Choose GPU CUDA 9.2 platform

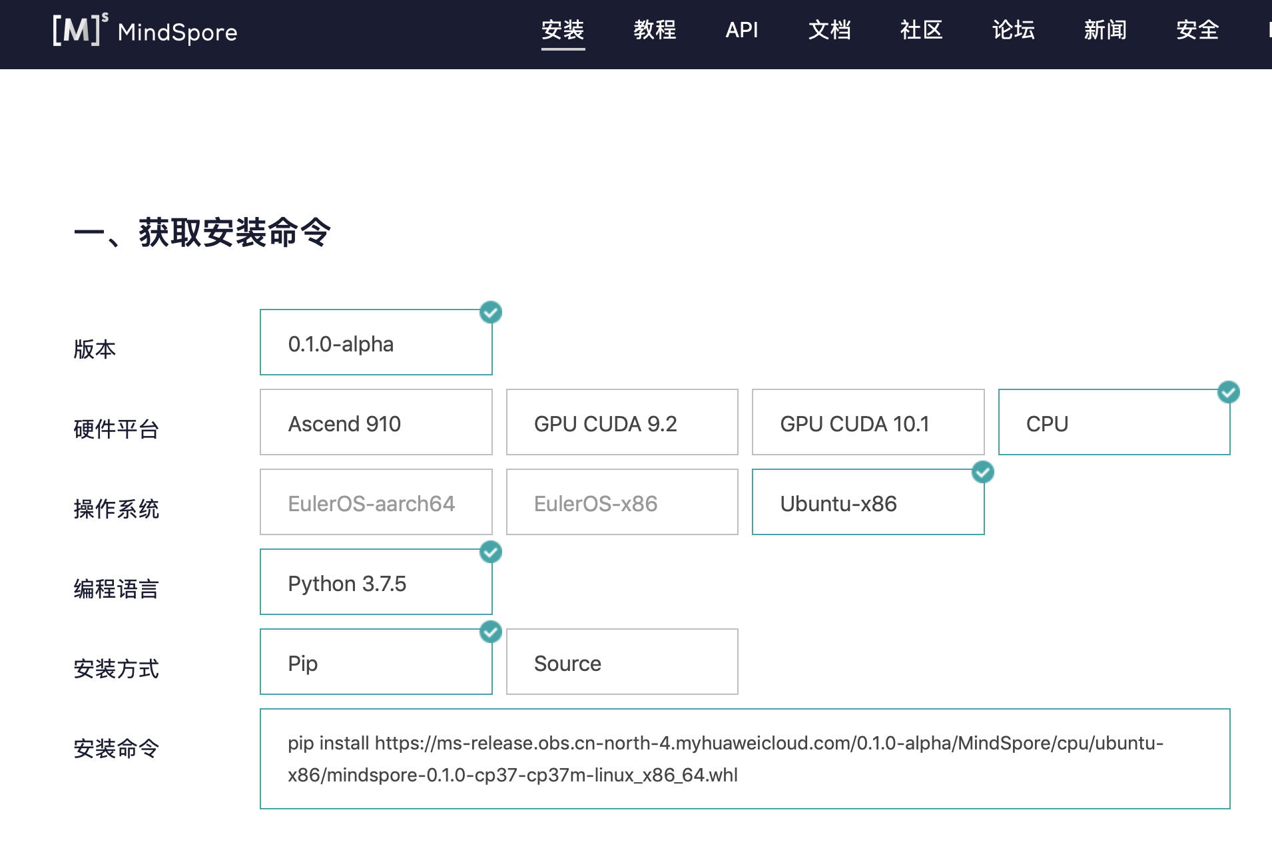tap(622, 422)
